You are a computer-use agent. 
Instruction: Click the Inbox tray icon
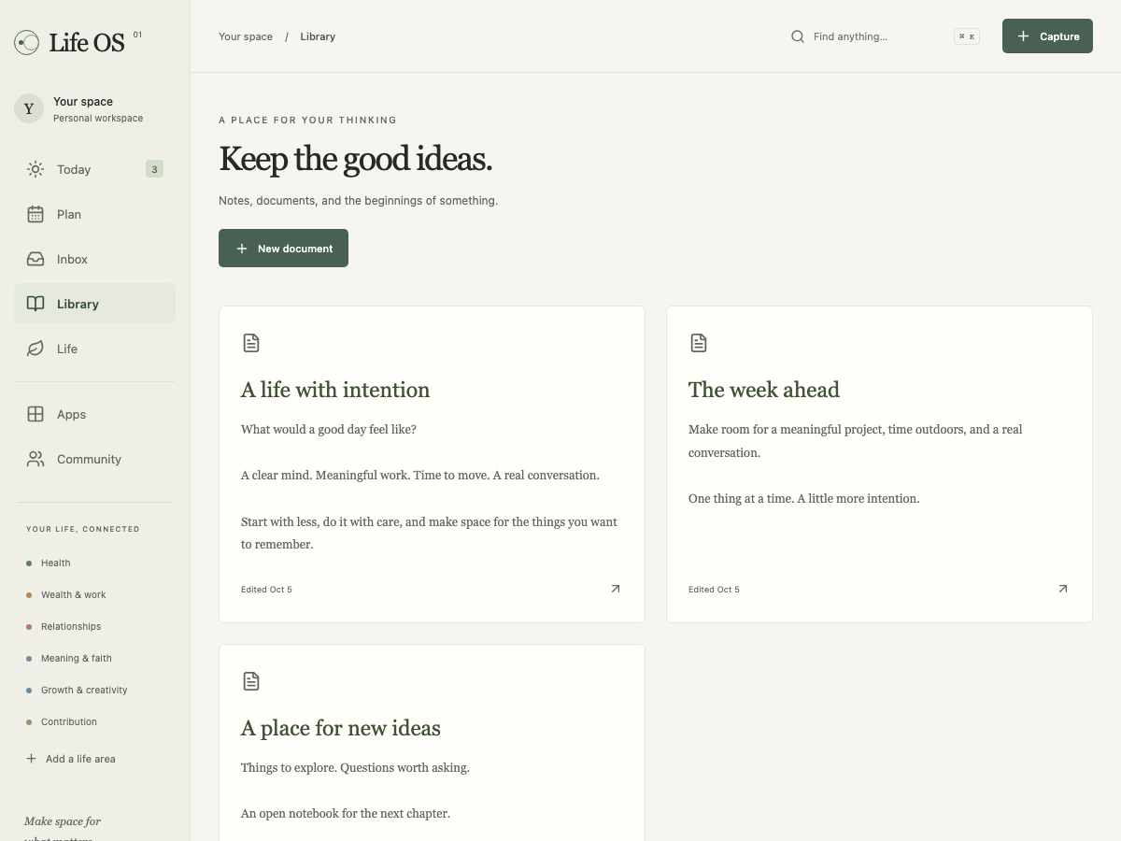[x=35, y=259]
